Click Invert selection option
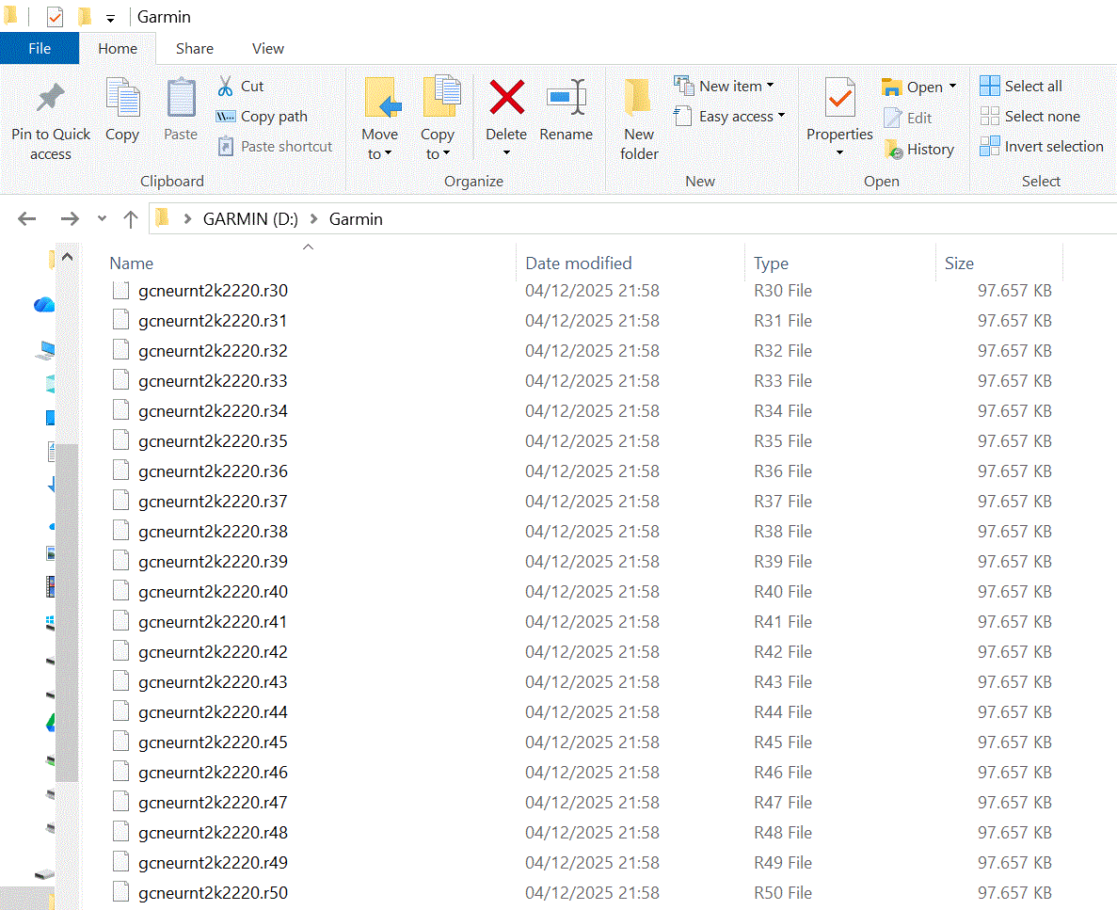Screen dimensions: 1117x910 click(1042, 147)
